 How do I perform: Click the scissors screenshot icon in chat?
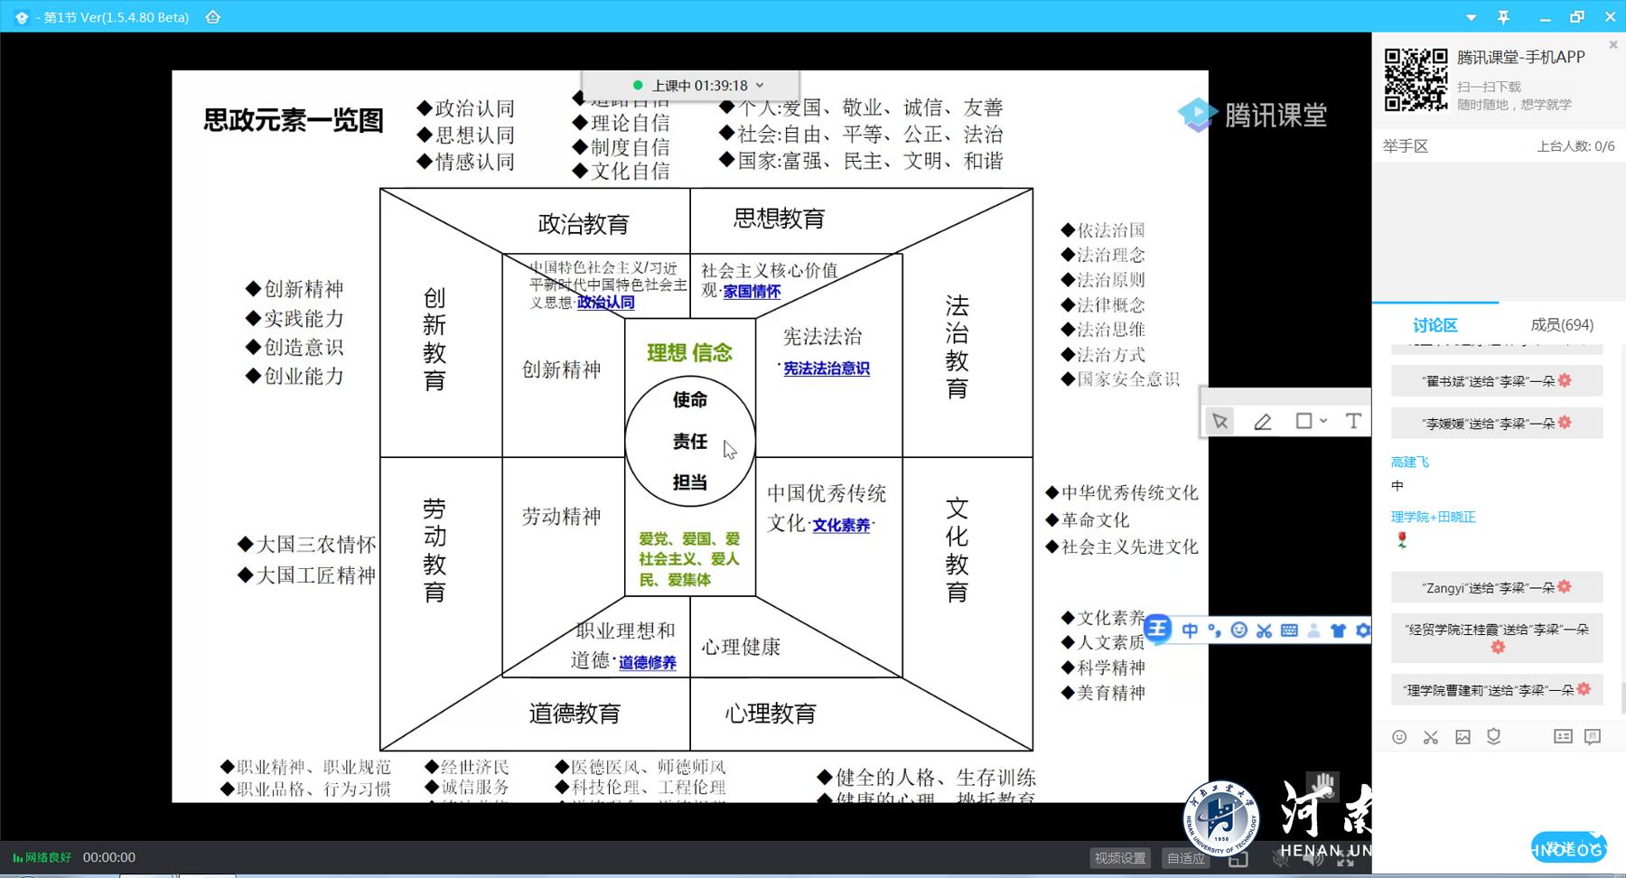pos(1431,737)
